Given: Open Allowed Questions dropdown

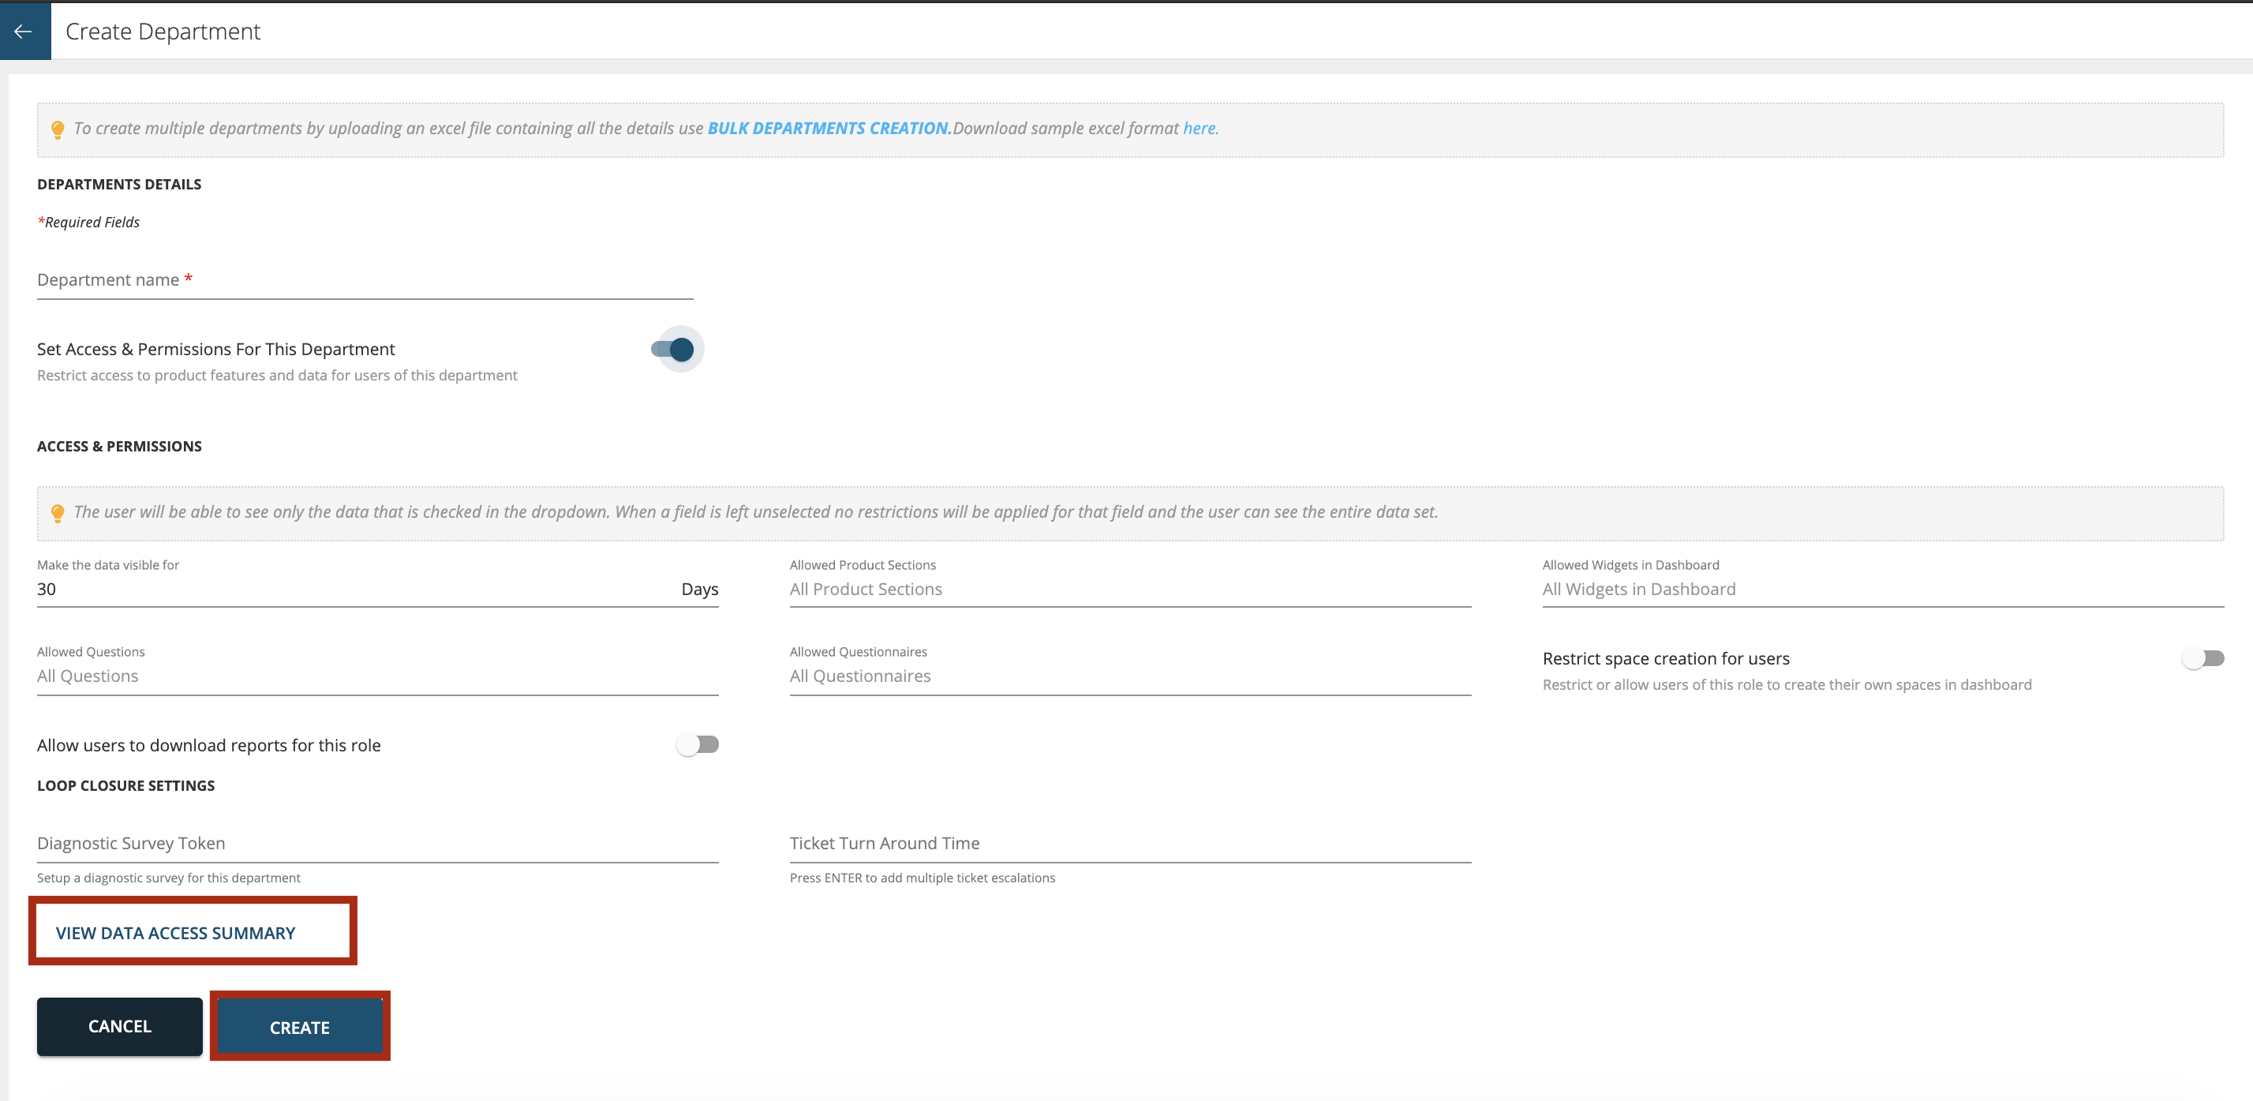Looking at the screenshot, I should pos(378,676).
